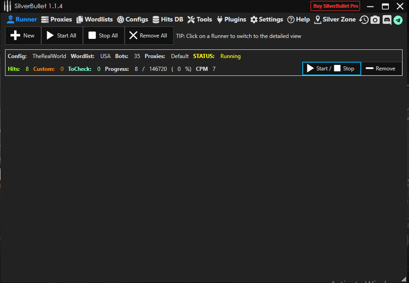Open the Silver Zone tab
This screenshot has width=409, height=283.
click(335, 20)
